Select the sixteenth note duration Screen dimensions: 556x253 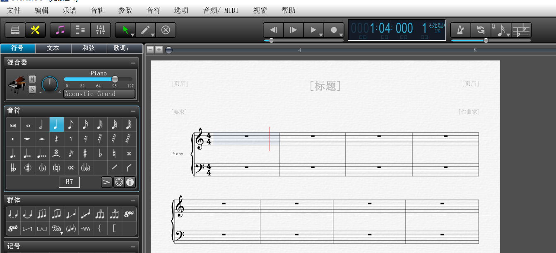point(86,125)
